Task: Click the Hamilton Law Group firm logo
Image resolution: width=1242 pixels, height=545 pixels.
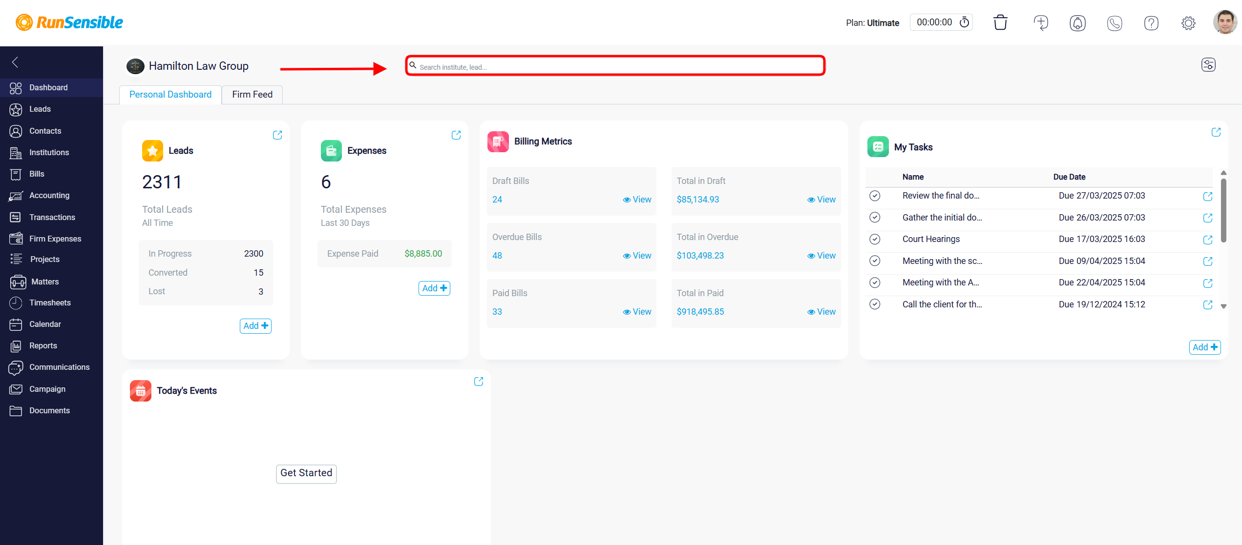Action: [x=135, y=66]
